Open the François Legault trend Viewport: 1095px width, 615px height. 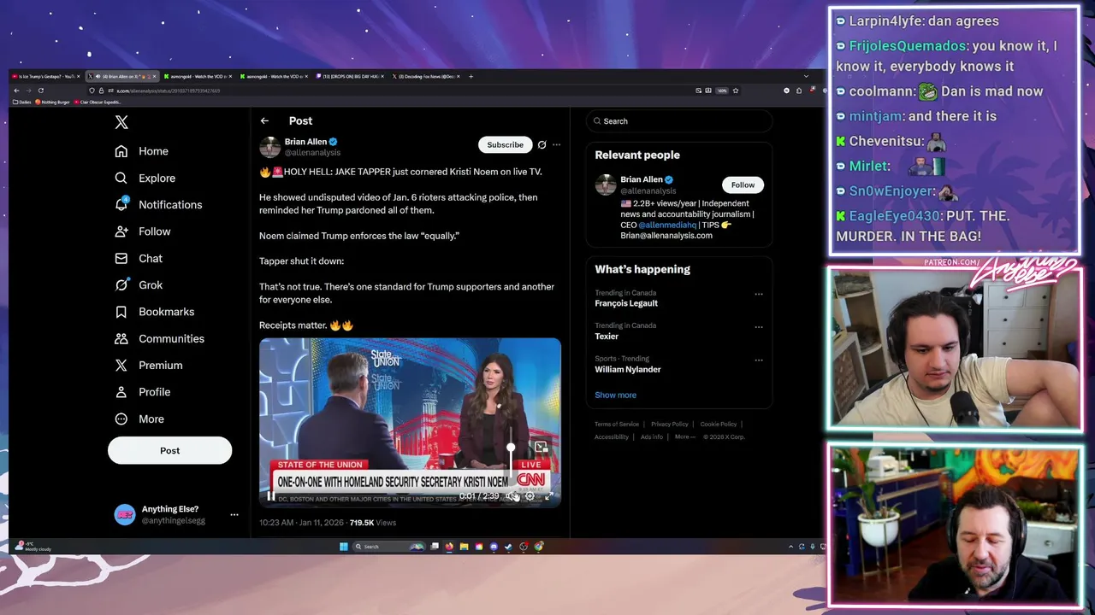626,303
